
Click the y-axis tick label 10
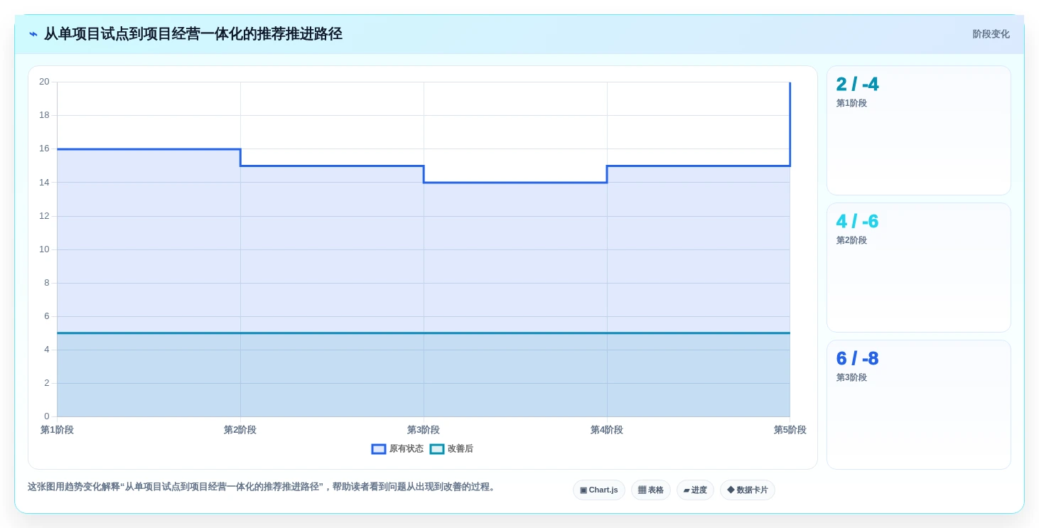[44, 249]
